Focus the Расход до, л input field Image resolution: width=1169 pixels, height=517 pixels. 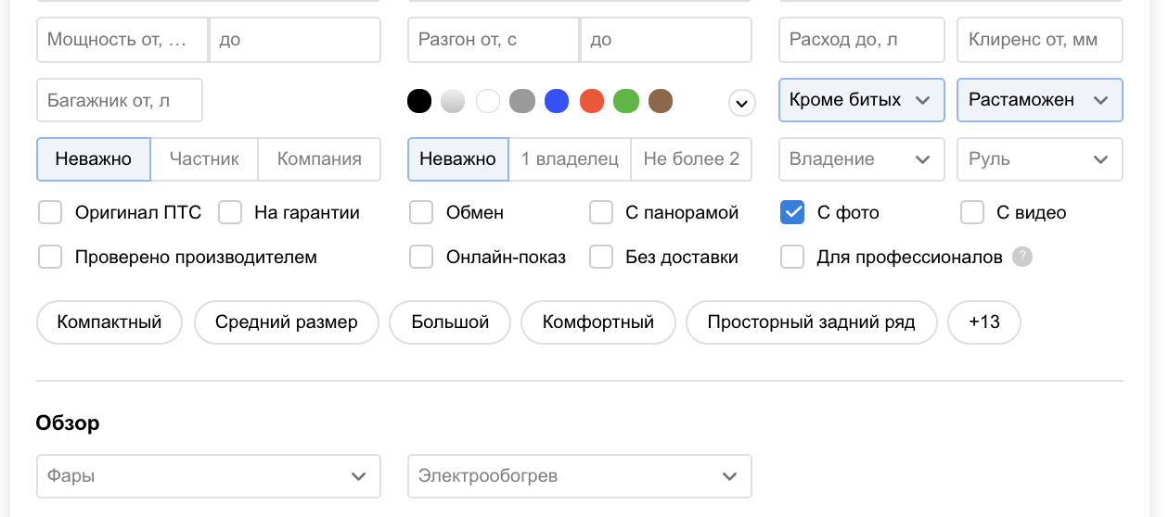coord(862,40)
